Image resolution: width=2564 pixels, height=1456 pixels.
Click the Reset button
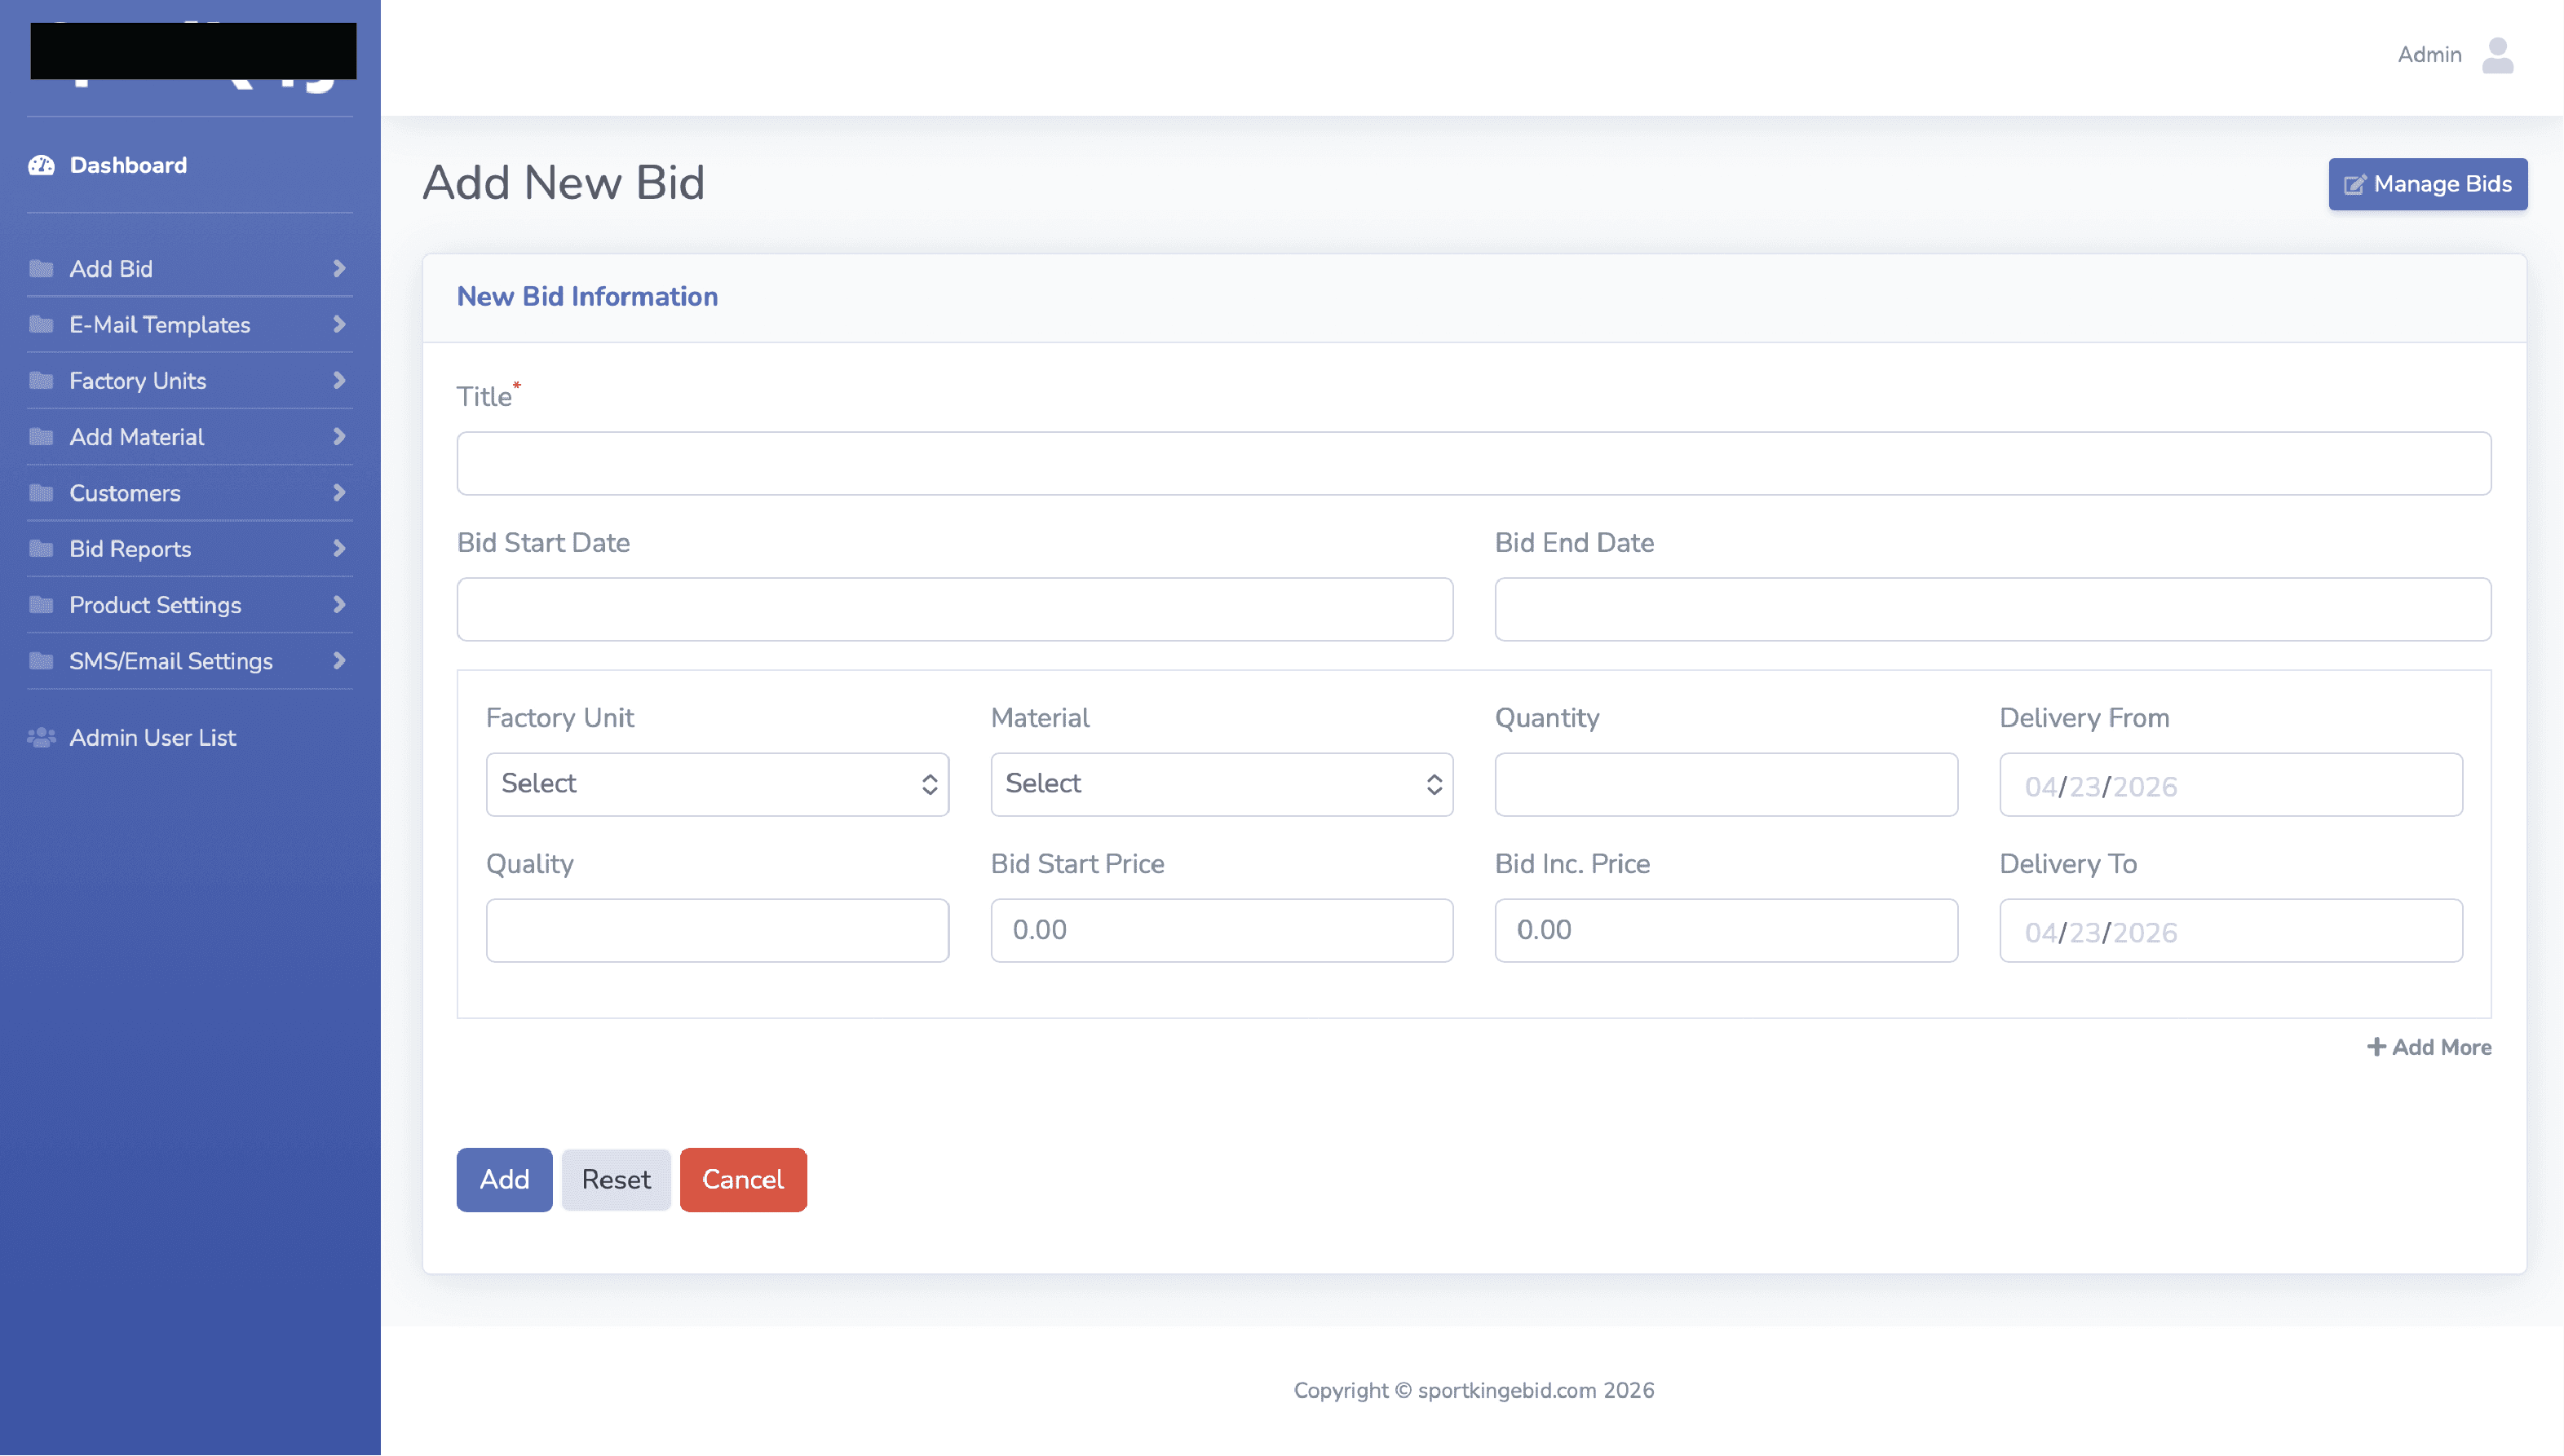pyautogui.click(x=615, y=1180)
